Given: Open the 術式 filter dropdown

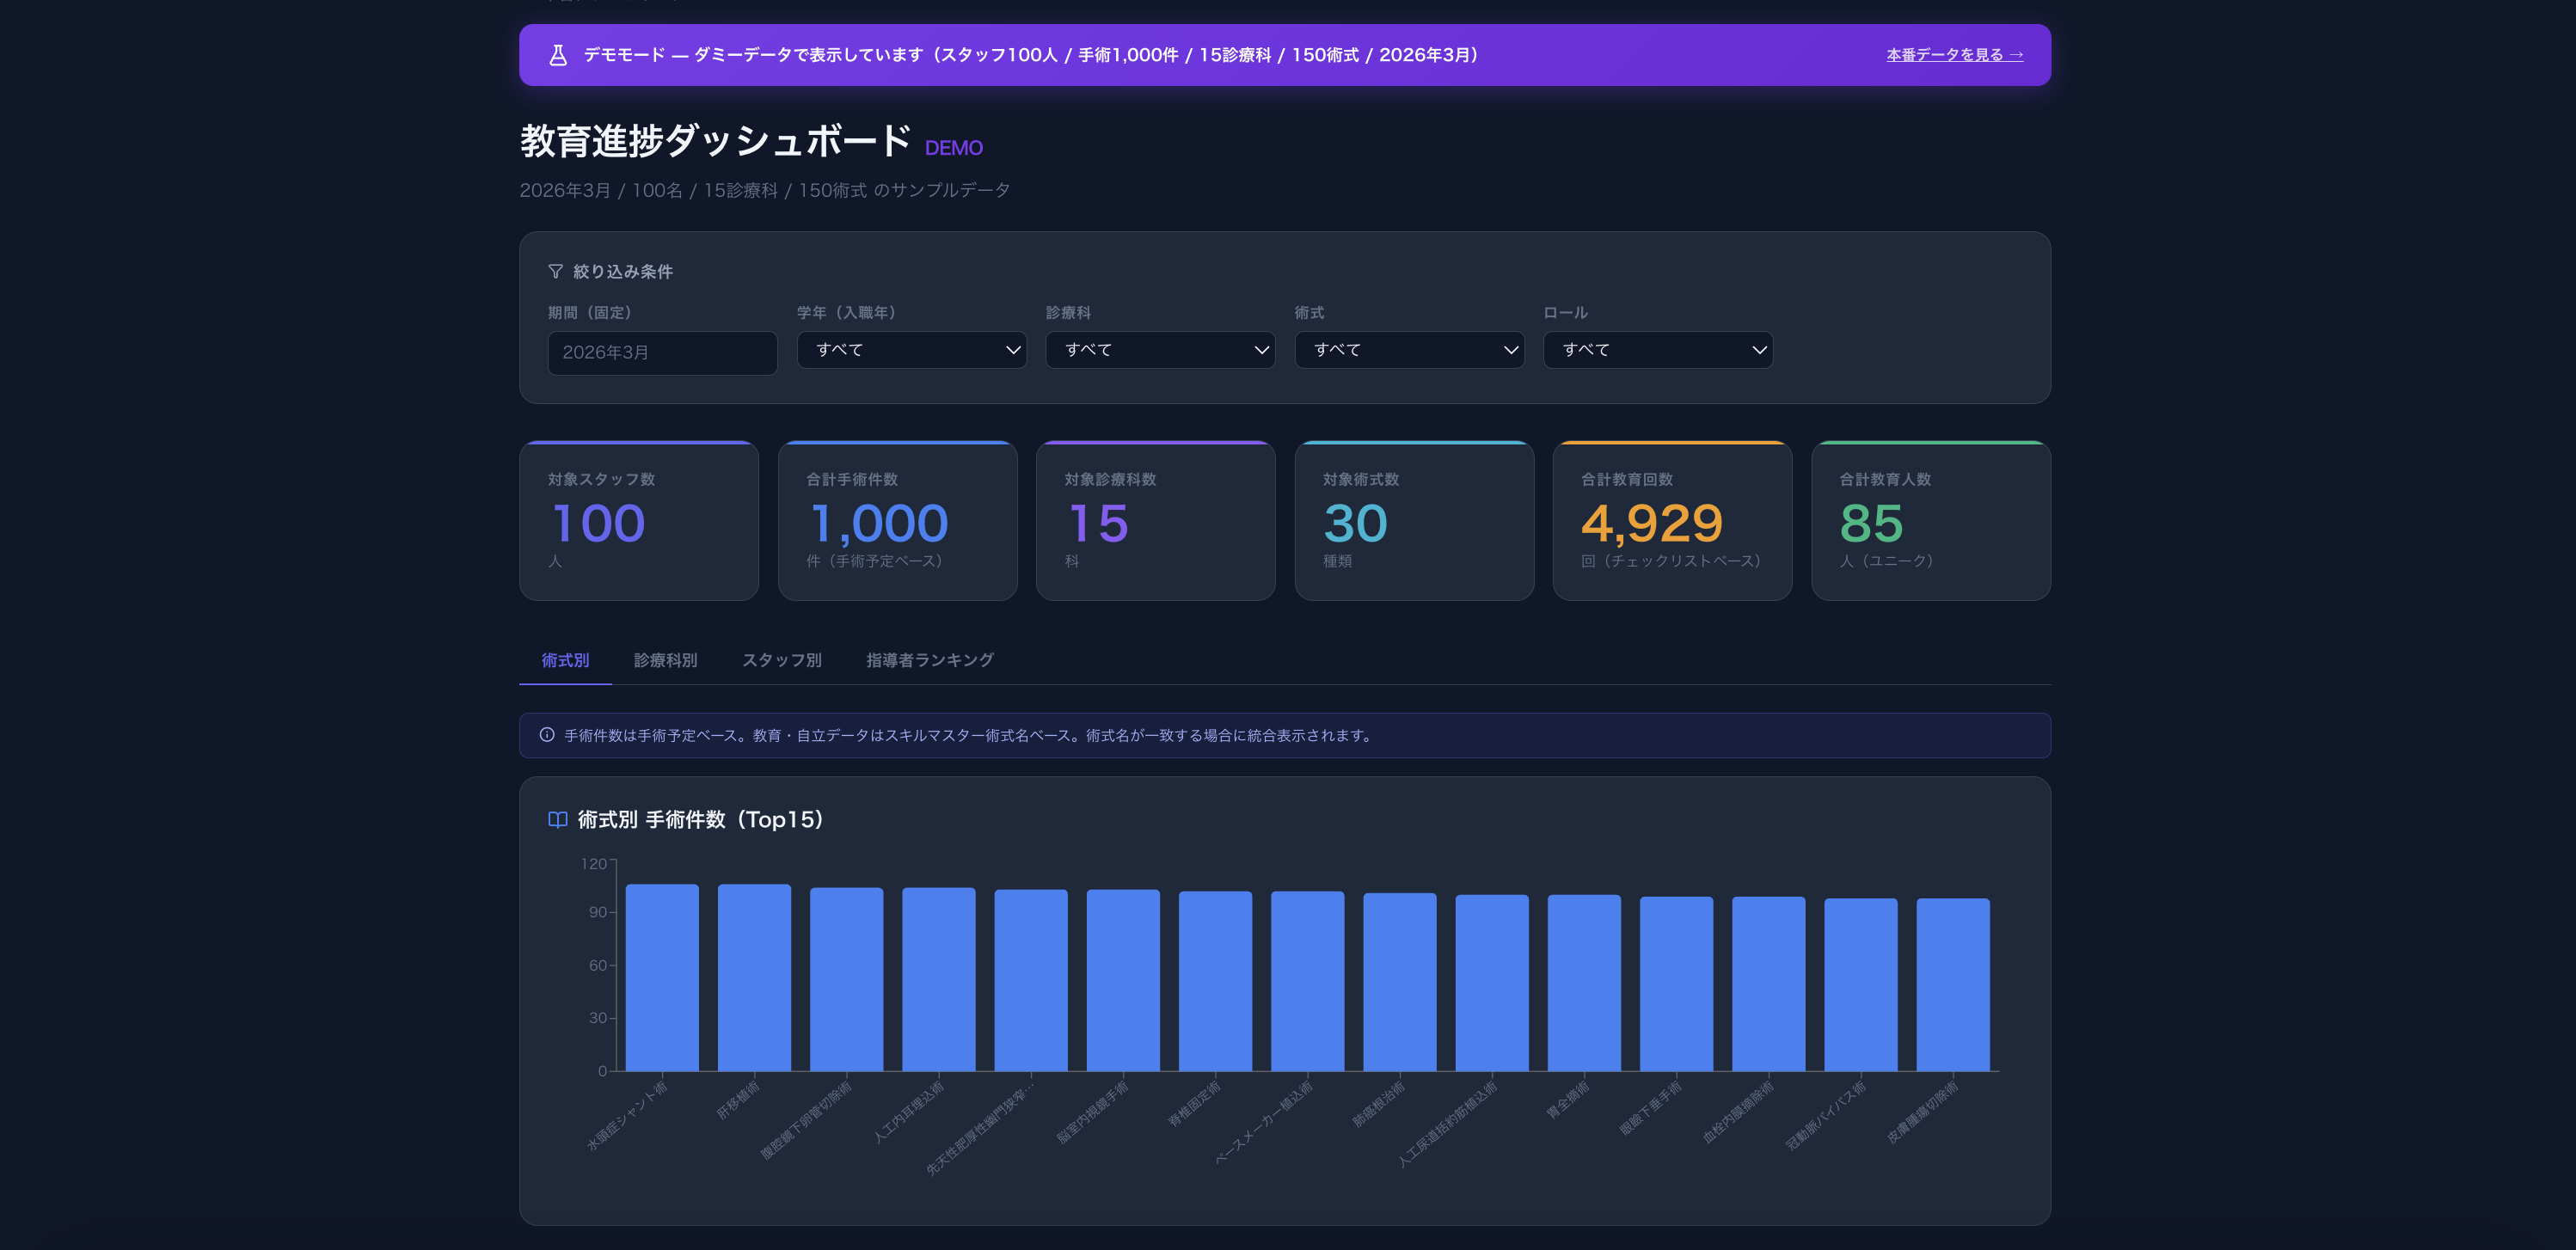Looking at the screenshot, I should coord(1409,350).
